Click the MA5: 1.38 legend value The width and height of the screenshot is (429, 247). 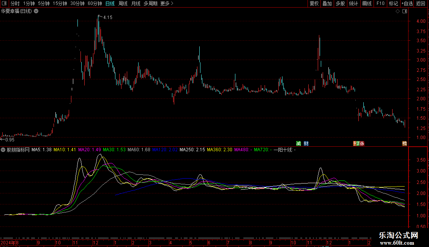click(41, 150)
